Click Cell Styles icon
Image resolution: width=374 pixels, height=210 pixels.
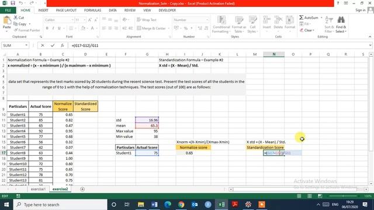(252, 20)
